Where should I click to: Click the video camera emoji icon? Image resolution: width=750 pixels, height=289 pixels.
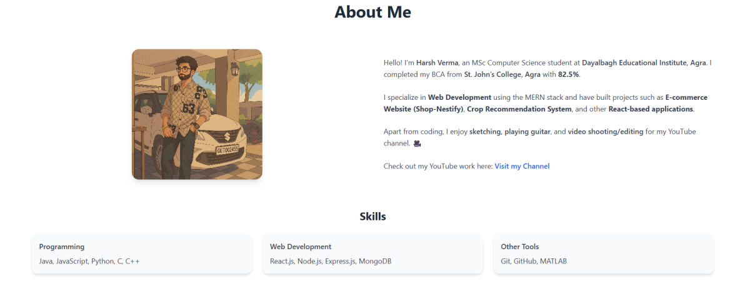[417, 144]
